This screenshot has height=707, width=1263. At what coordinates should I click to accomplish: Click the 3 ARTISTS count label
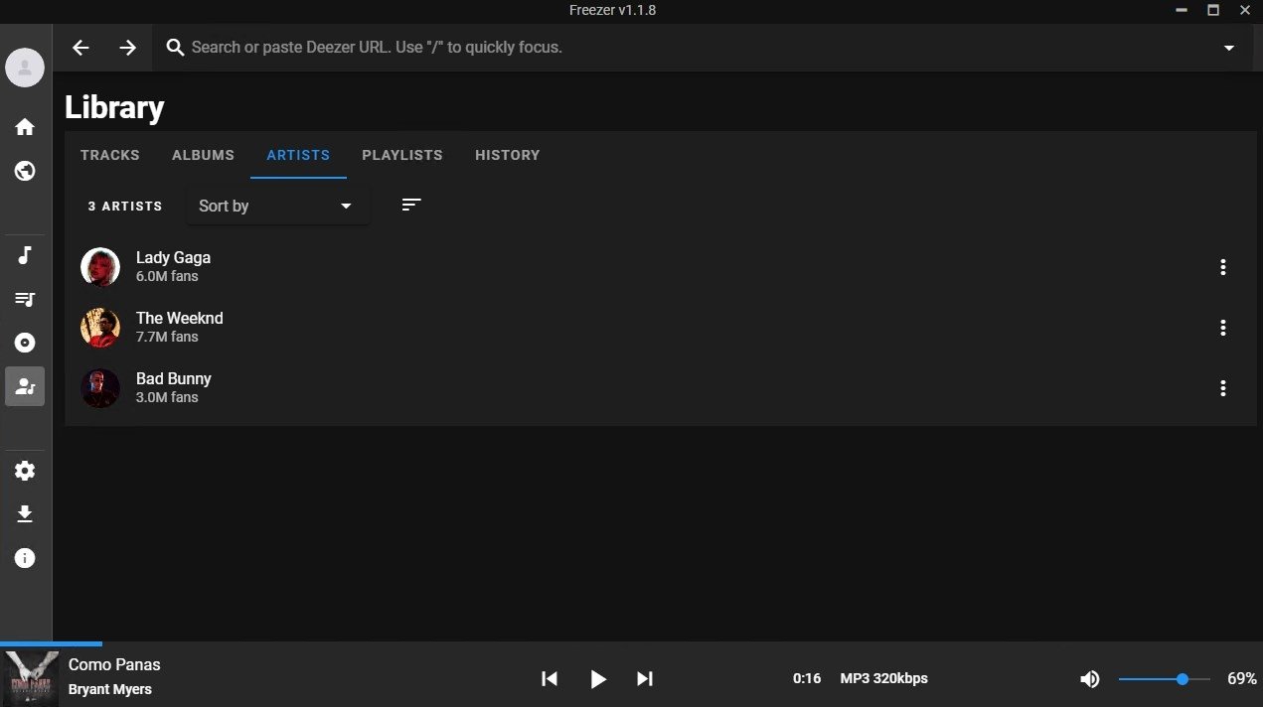(125, 207)
